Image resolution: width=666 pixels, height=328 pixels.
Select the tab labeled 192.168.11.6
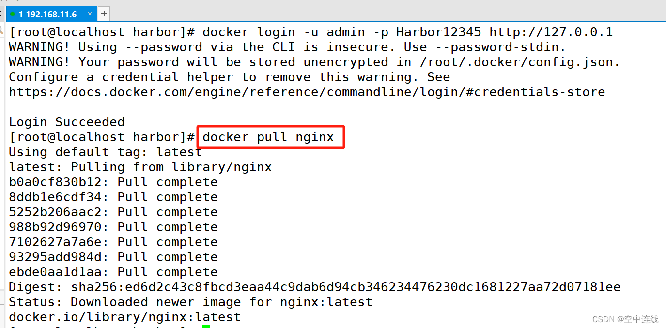tap(48, 14)
